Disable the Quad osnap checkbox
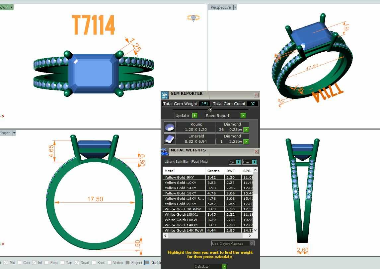380x269 pixels. pyautogui.click(x=77, y=262)
